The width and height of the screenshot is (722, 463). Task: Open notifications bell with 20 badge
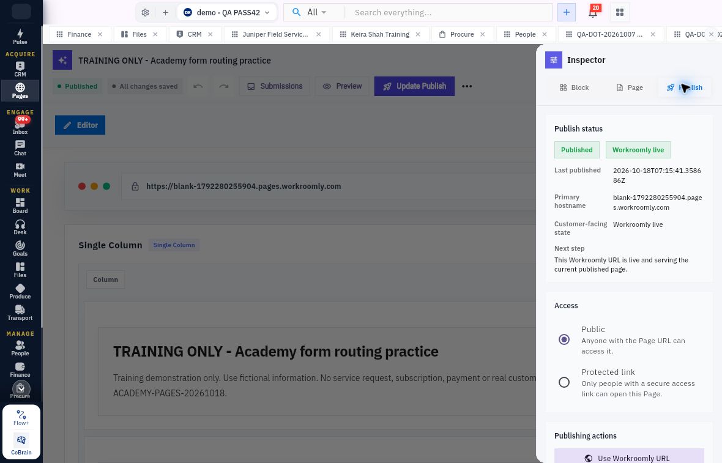pyautogui.click(x=593, y=12)
